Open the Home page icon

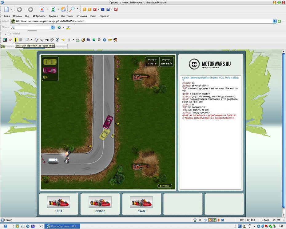click(63, 9)
